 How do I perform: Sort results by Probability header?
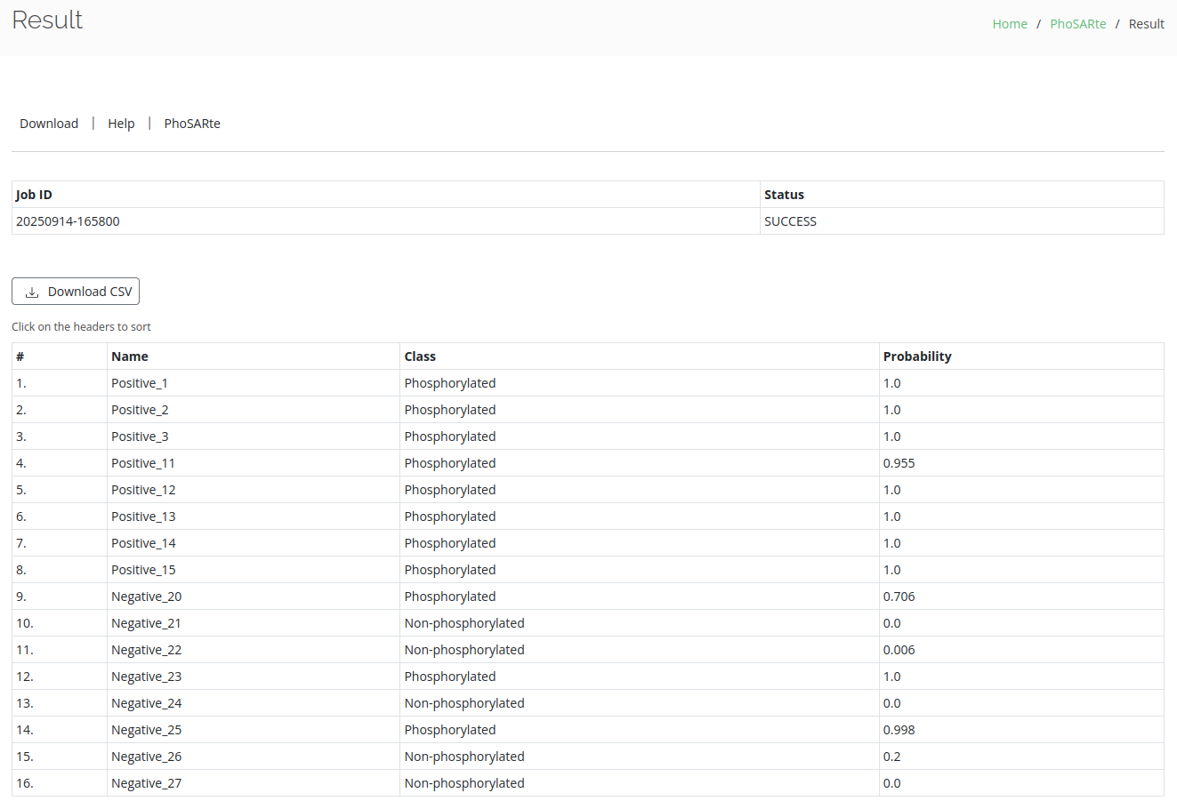(917, 356)
